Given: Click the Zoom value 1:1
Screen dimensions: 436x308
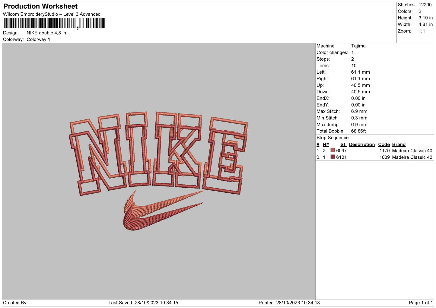Looking at the screenshot, I should [422, 31].
